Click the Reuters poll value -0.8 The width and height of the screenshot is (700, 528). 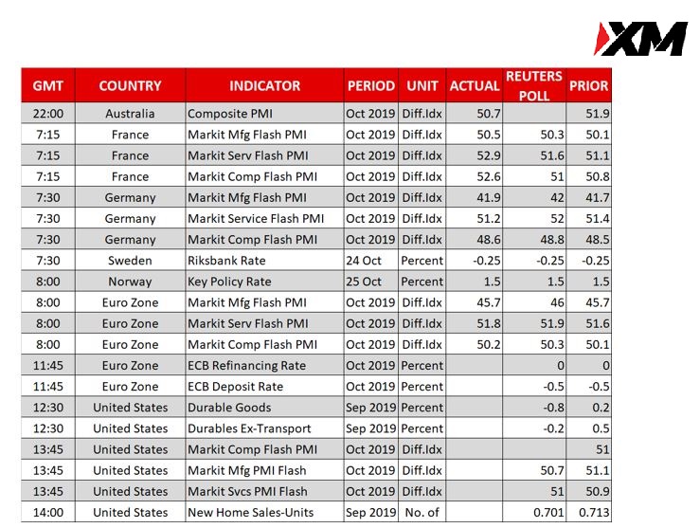click(534, 408)
